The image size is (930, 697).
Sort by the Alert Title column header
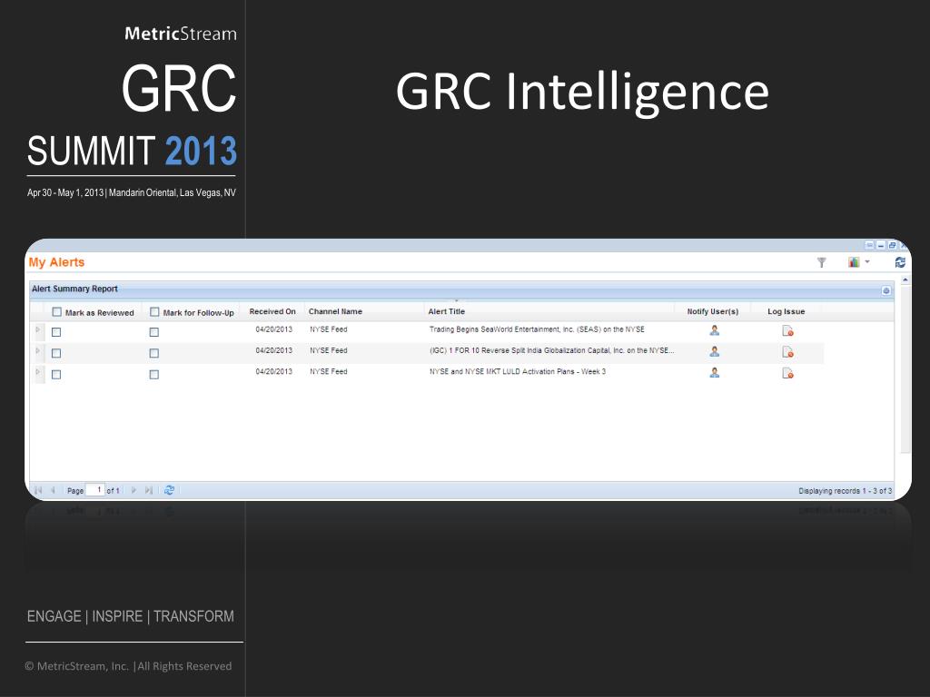tap(447, 311)
